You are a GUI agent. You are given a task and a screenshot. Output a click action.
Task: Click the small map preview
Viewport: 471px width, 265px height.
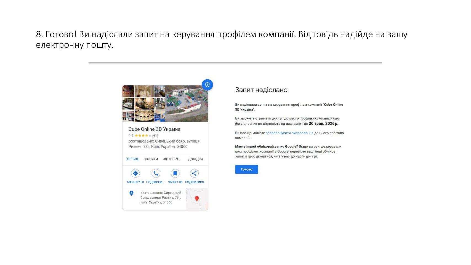click(197, 199)
